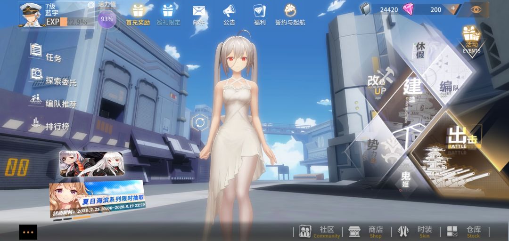Expand the three-dots more menu
509x241 pixels.
28,232
